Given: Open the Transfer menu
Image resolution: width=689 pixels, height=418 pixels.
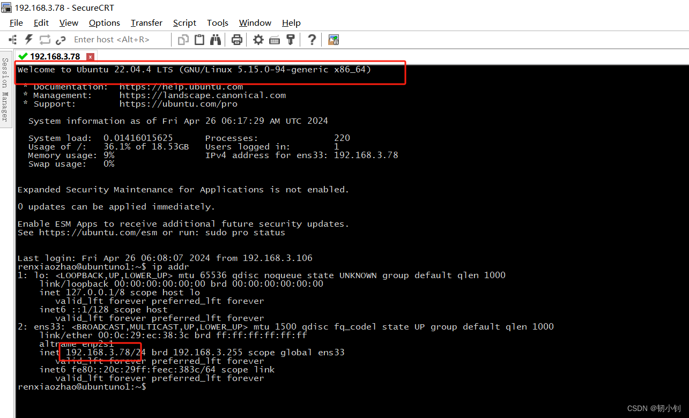Looking at the screenshot, I should click(146, 23).
